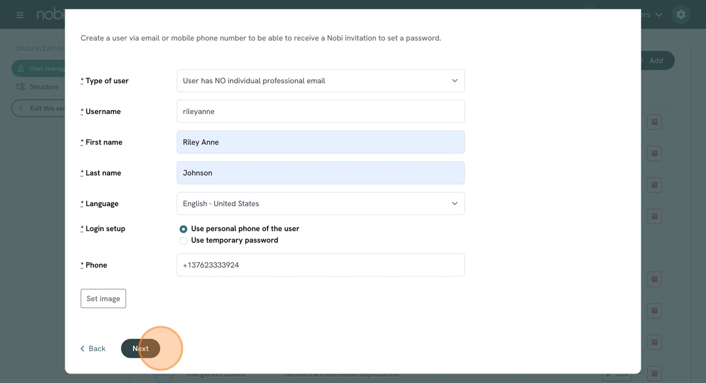Screen dimensions: 706x383
Task: Select Use personal phone of the user
Action: pos(183,229)
